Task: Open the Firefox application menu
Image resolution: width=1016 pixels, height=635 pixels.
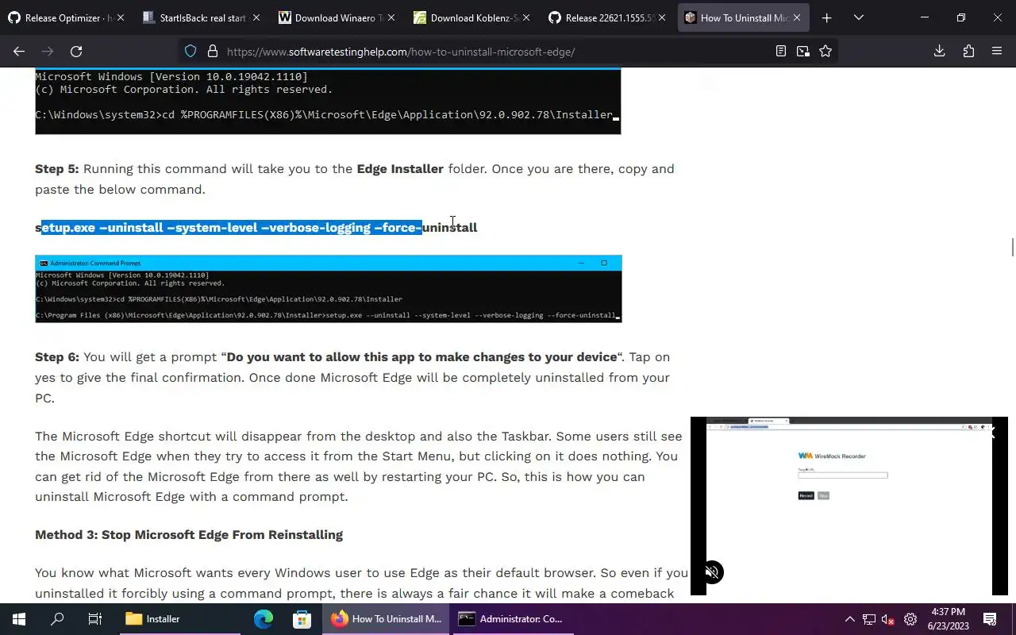Action: [x=997, y=51]
